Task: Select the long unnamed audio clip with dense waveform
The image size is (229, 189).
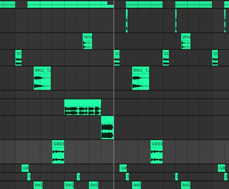Action: [x=83, y=107]
